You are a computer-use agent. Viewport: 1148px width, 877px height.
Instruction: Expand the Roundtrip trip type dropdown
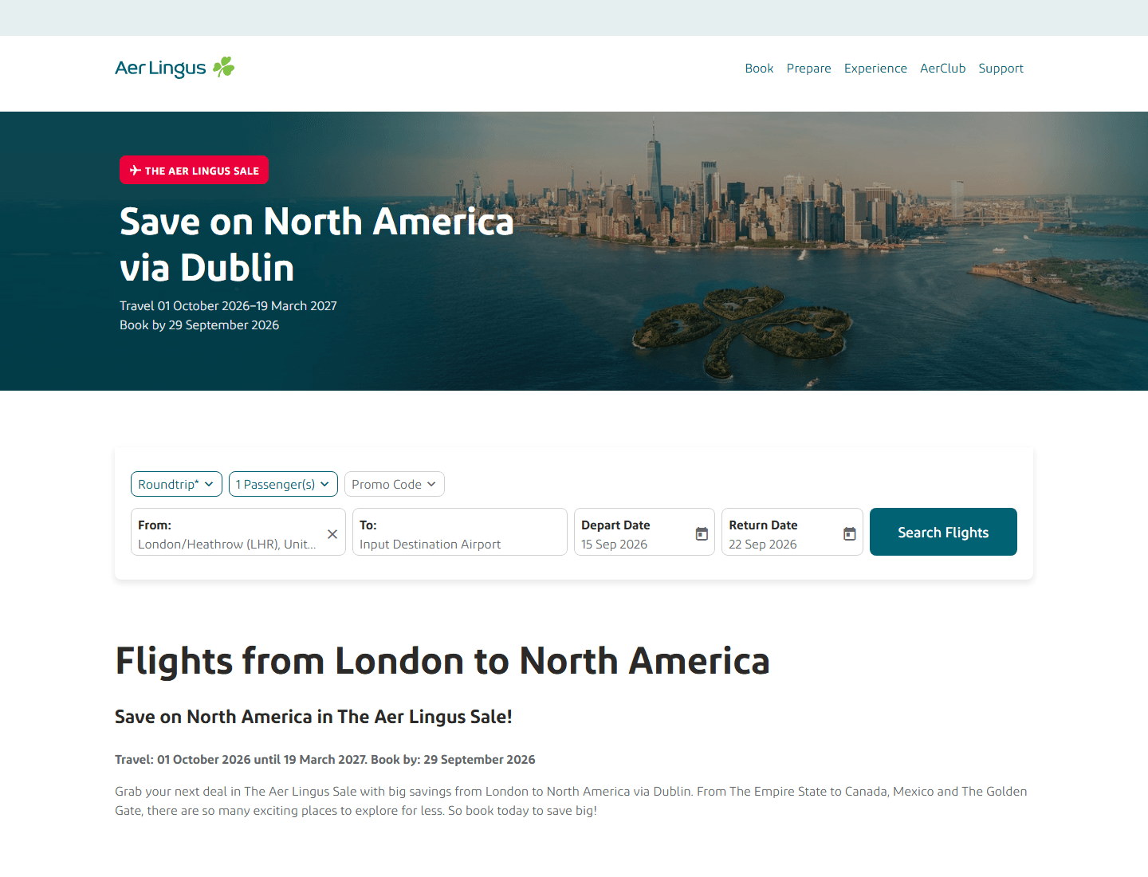point(176,484)
